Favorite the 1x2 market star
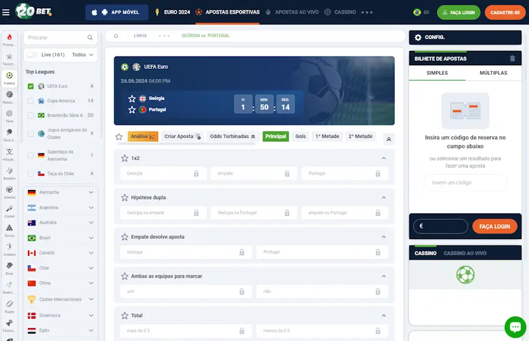Screen dimensions: 529x341 point(125,158)
